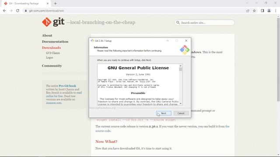Click the magnifier icon in site search
Image resolution: width=280 pixels, height=157 pixels.
coord(178,23)
